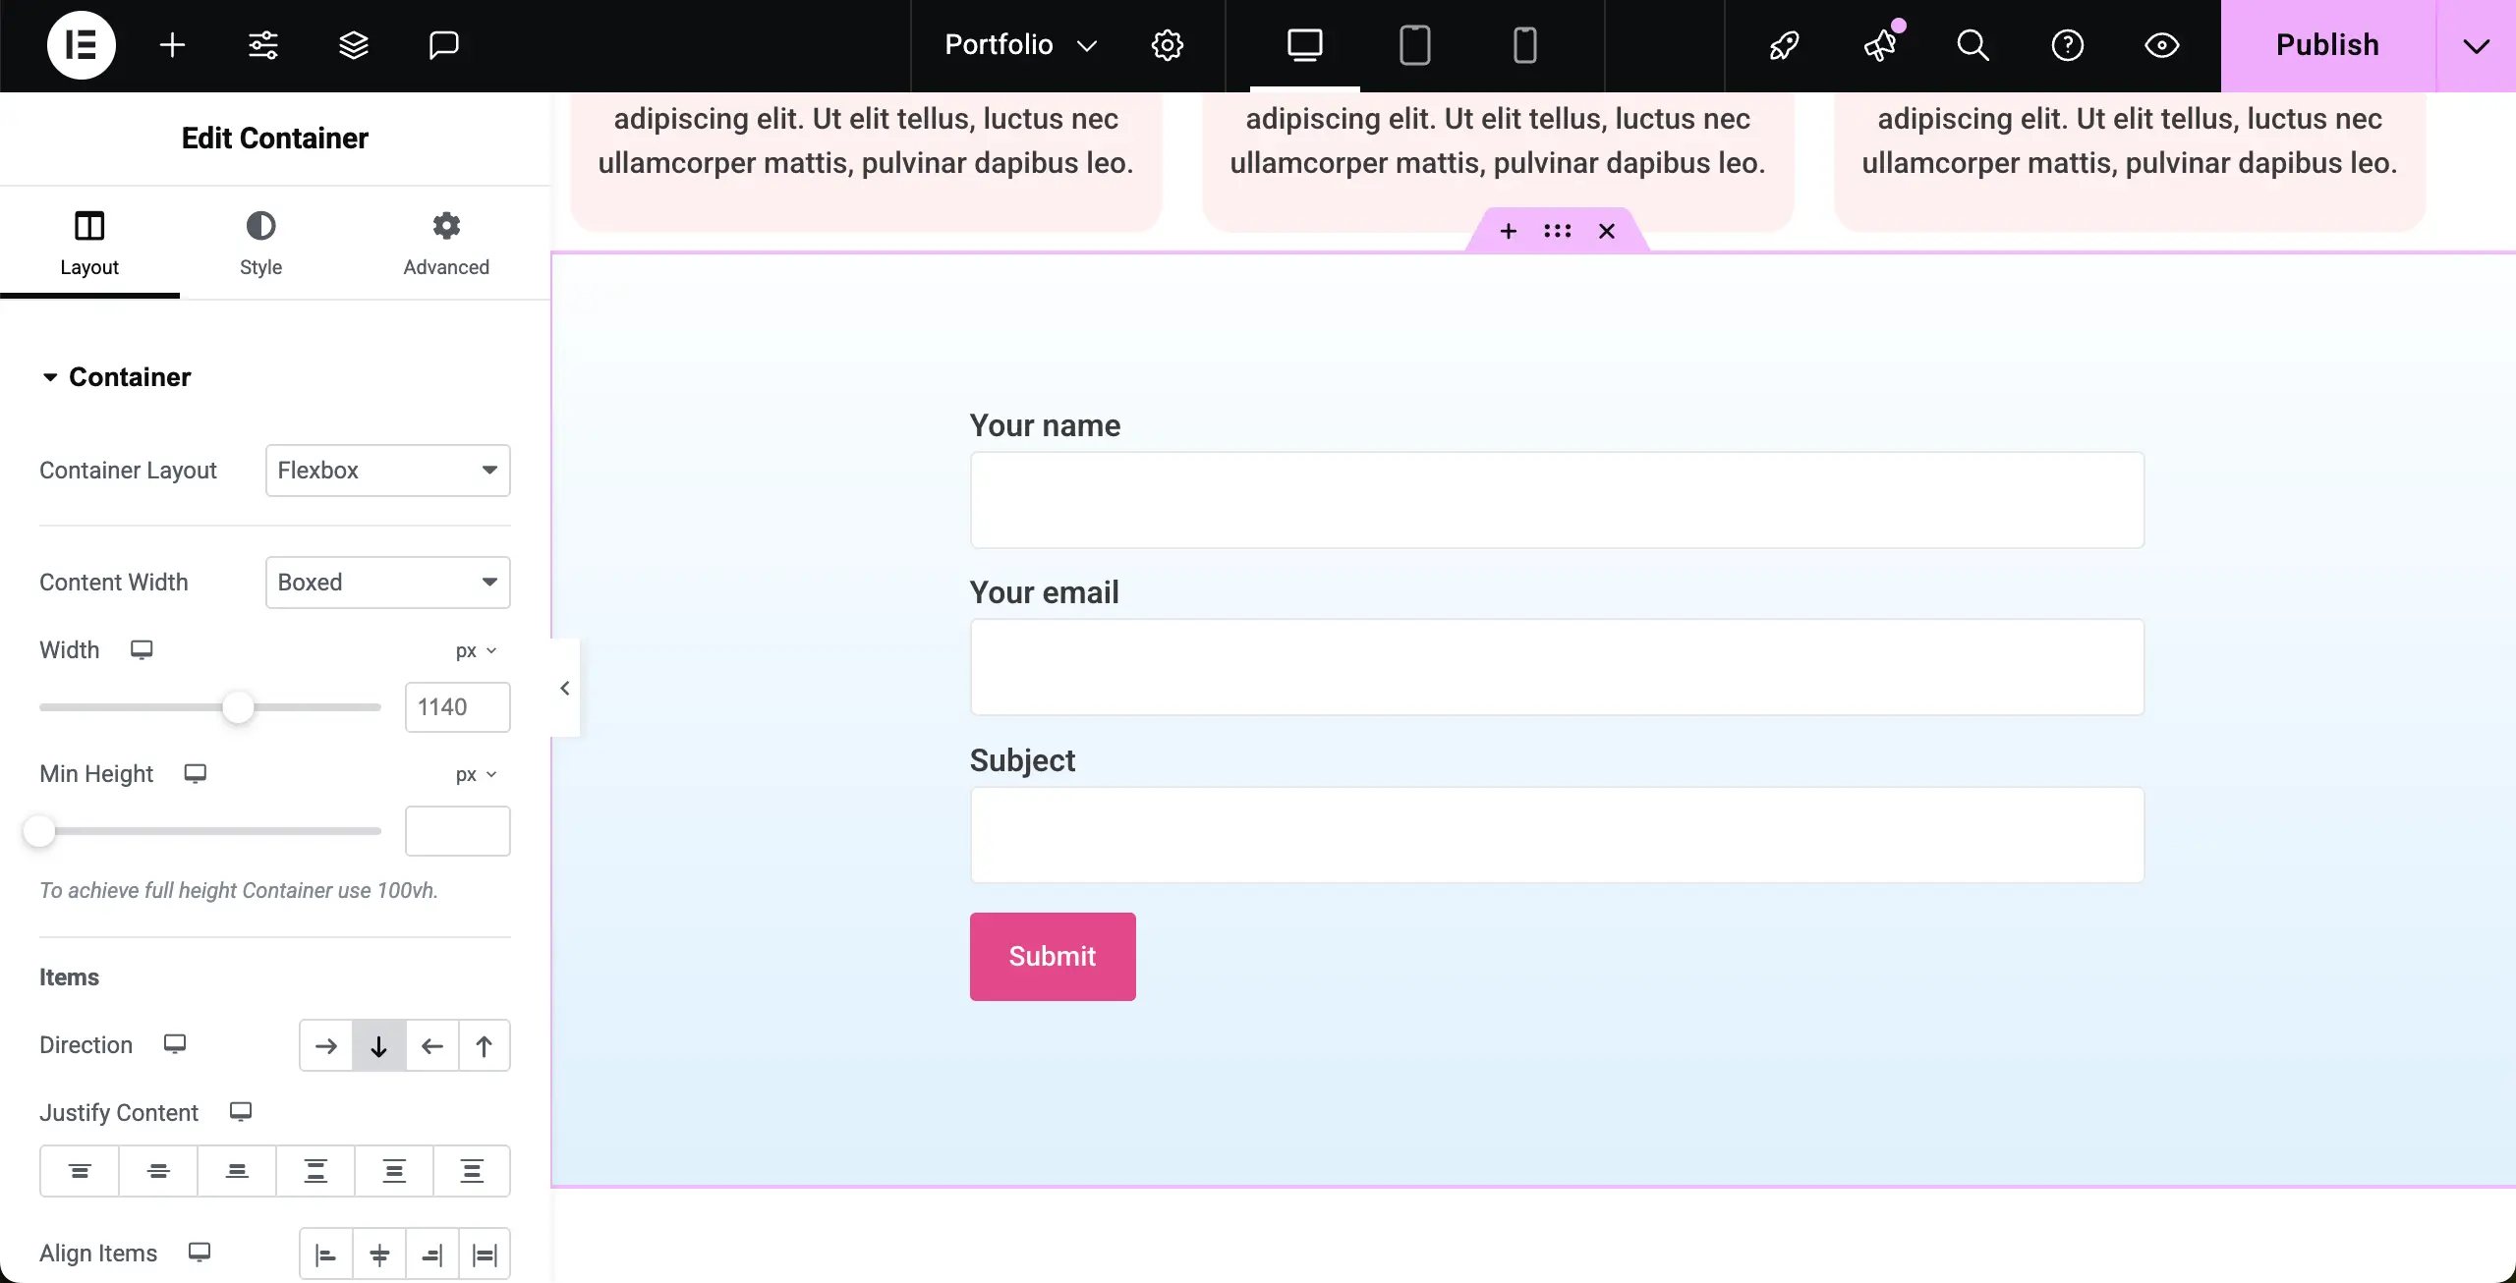The height and width of the screenshot is (1283, 2516).
Task: Click responsive device icon beside Justify Content
Action: [241, 1111]
